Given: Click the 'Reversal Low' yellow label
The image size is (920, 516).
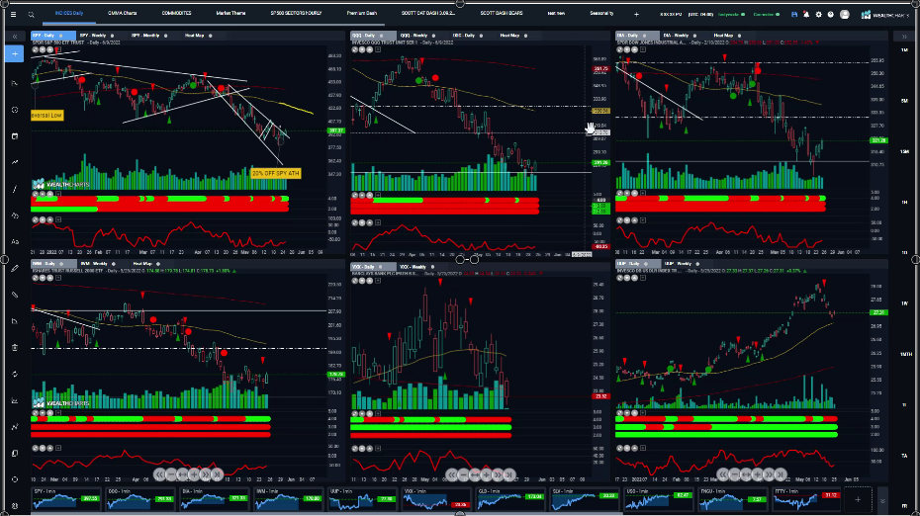Looking at the screenshot, I should 46,115.
